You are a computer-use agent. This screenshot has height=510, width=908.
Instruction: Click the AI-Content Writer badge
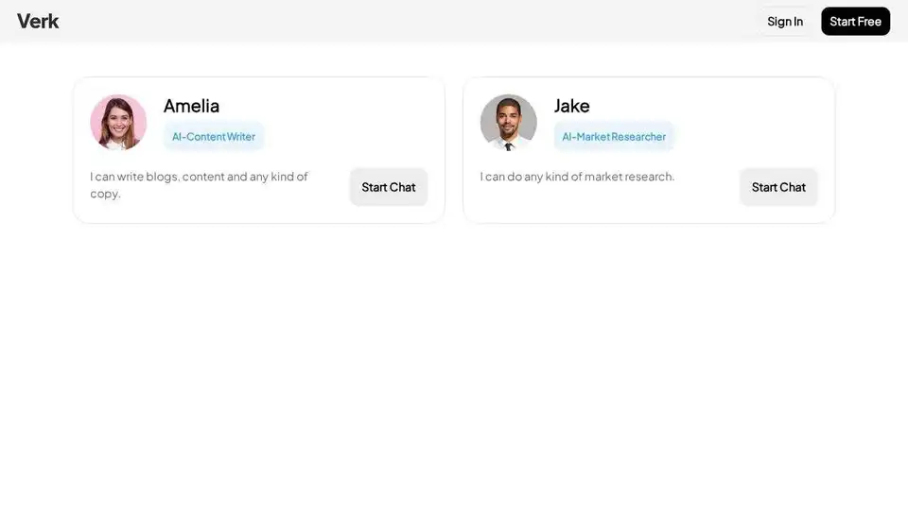[x=214, y=136]
